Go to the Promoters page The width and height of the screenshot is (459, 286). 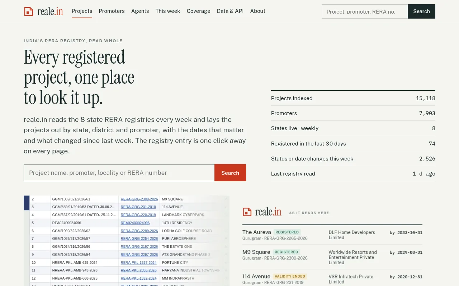[x=112, y=11]
